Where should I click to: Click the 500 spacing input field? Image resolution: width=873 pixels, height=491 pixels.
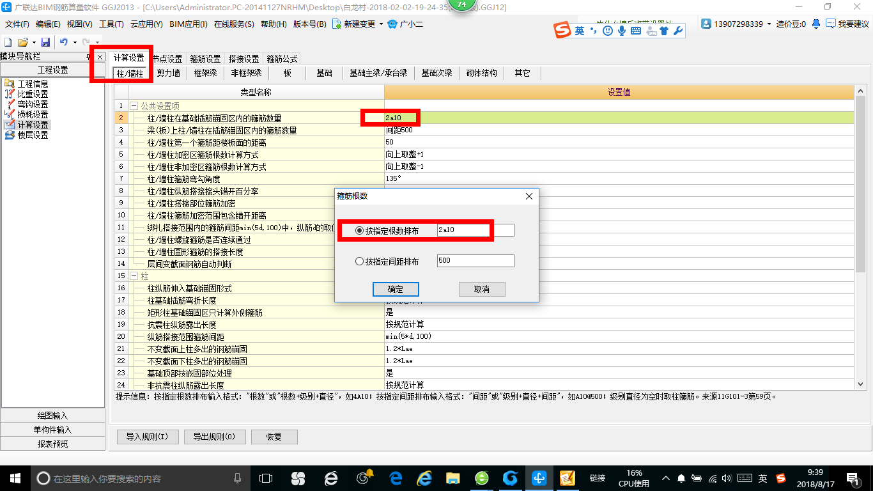(475, 261)
